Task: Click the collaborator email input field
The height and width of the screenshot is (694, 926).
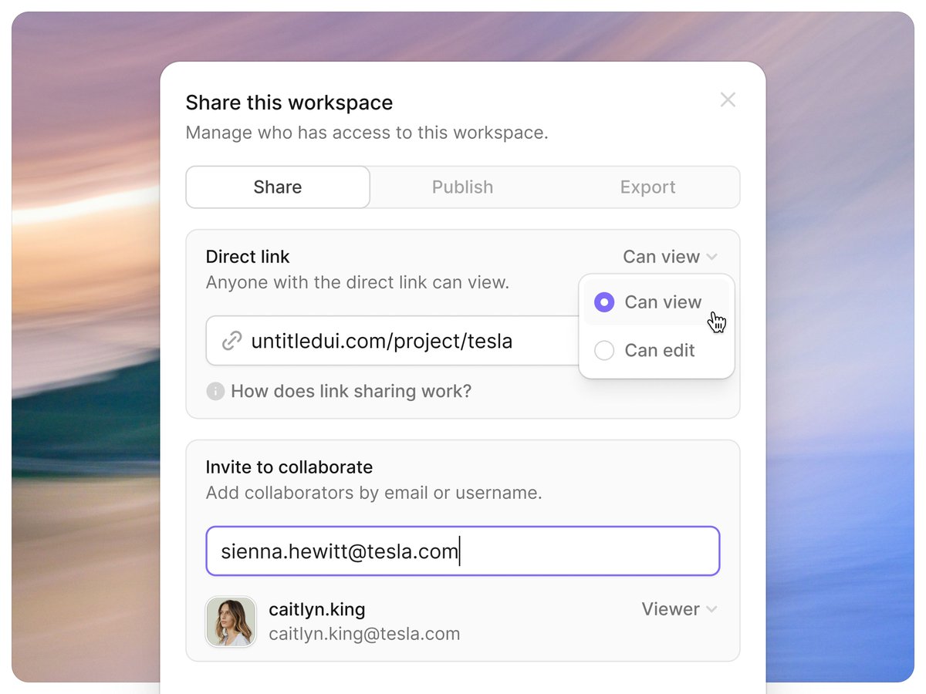Action: tap(463, 551)
